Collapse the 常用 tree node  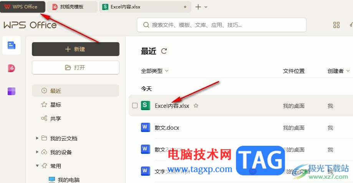click(x=37, y=166)
